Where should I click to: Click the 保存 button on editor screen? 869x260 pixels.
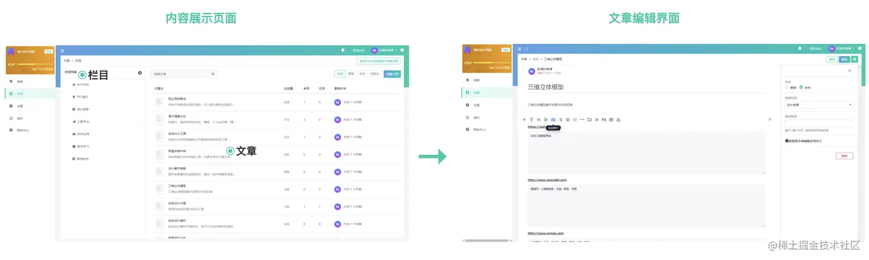pyautogui.click(x=844, y=59)
